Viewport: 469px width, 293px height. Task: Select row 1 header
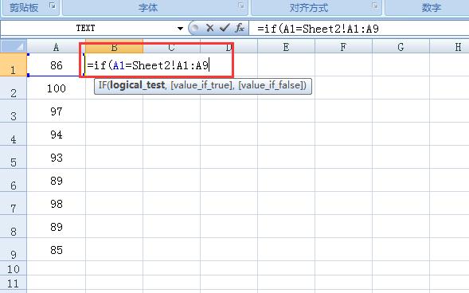(x=14, y=64)
